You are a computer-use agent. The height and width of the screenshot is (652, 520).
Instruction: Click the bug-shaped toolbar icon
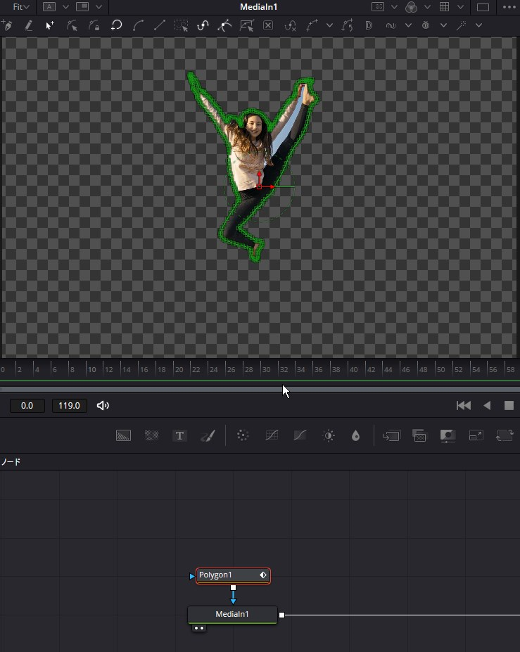coord(426,25)
